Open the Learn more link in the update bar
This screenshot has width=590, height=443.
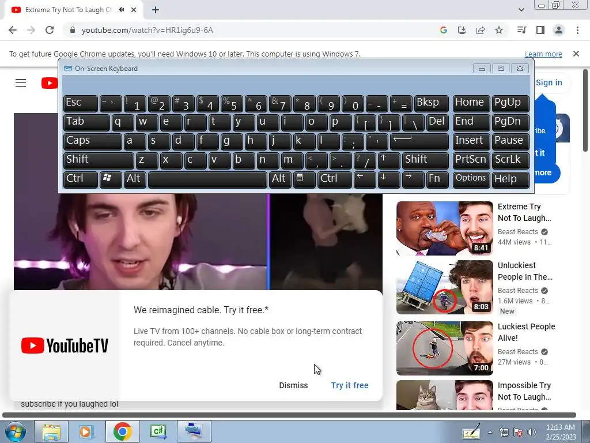tap(543, 54)
